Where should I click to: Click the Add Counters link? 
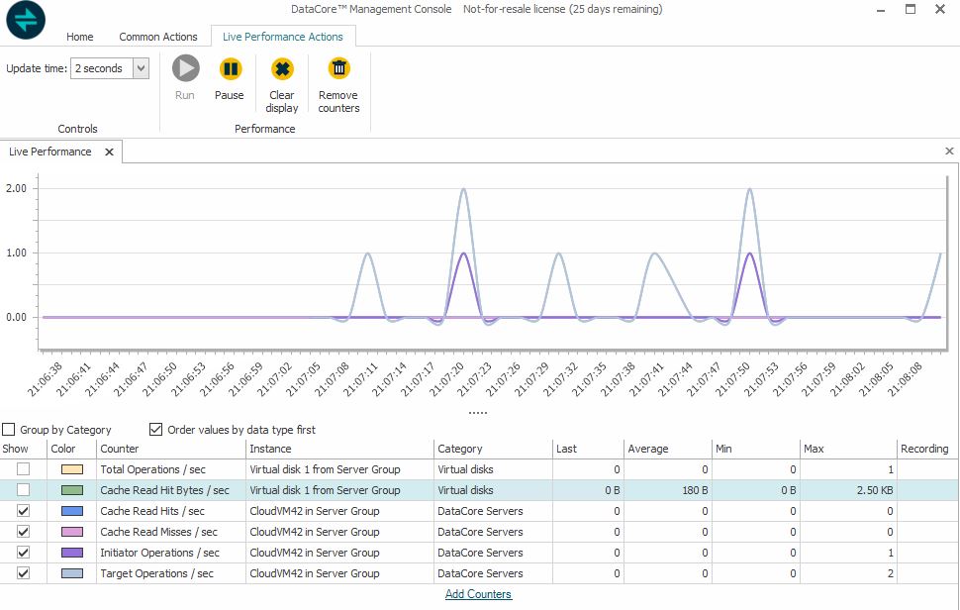[x=478, y=594]
